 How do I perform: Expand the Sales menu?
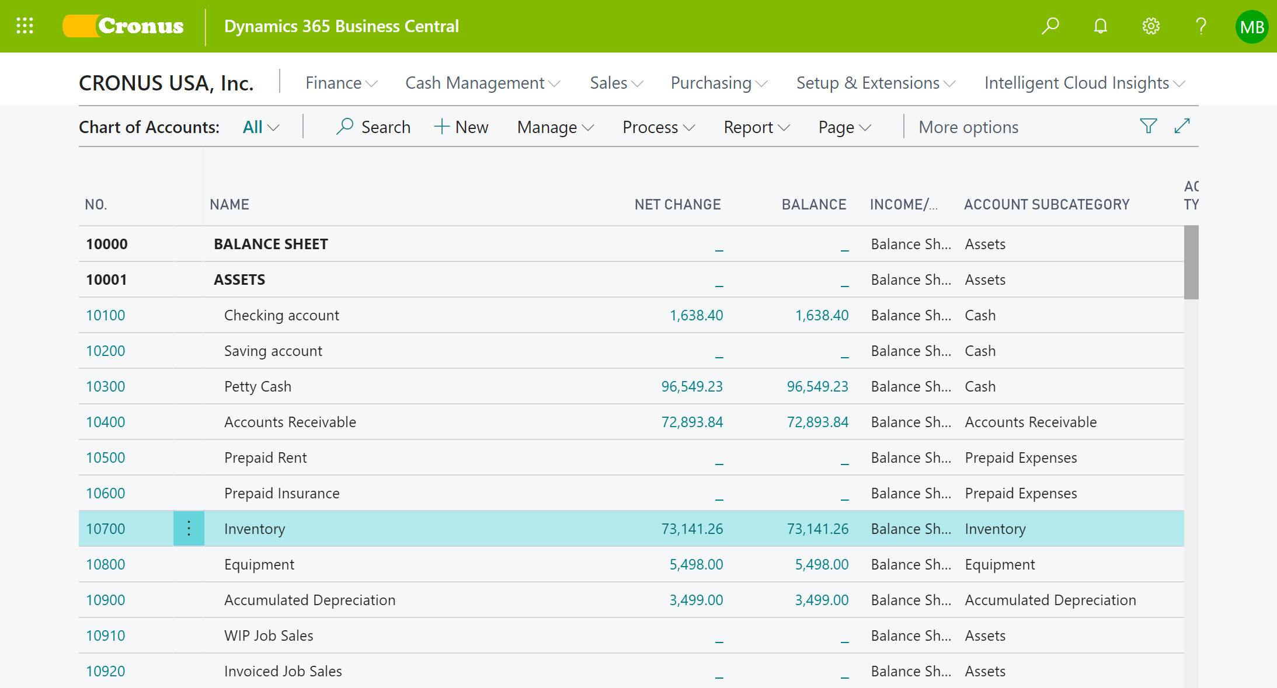click(x=617, y=83)
